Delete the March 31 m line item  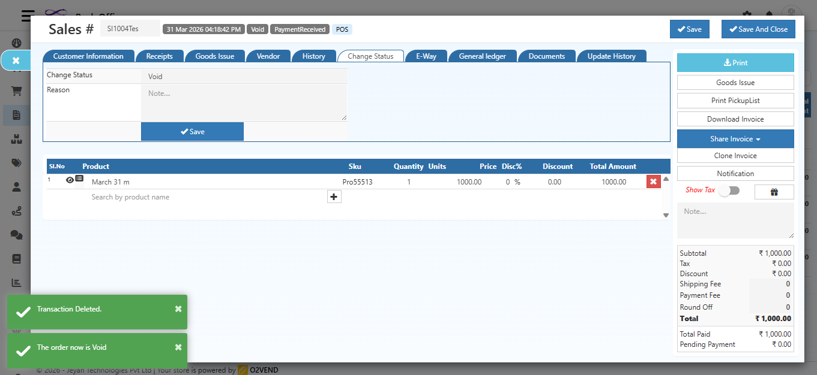tap(653, 182)
